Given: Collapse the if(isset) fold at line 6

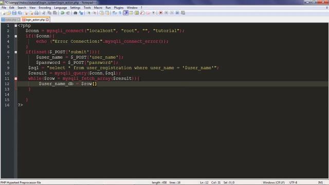Looking at the screenshot, I should 16,52.
